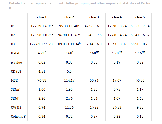Select the cell with 96.98 ± 10.67
This screenshot has height=124, width=162.
[69, 35]
